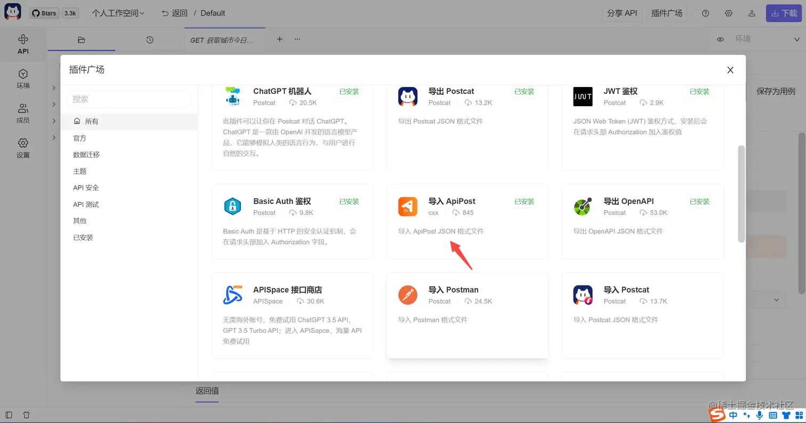The image size is (806, 423).
Task: Click the ChatGPT 机器人 plugin icon
Action: [233, 97]
